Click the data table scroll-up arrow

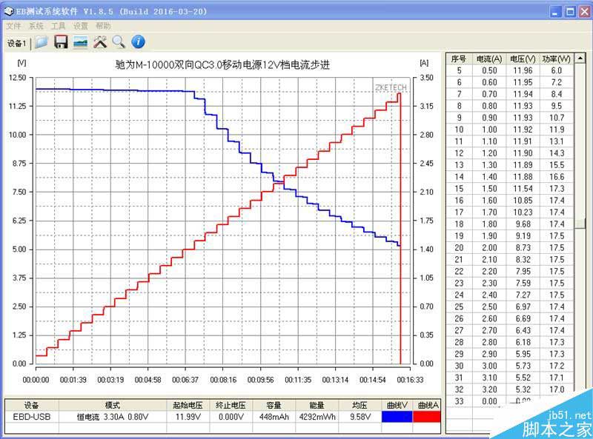point(580,58)
